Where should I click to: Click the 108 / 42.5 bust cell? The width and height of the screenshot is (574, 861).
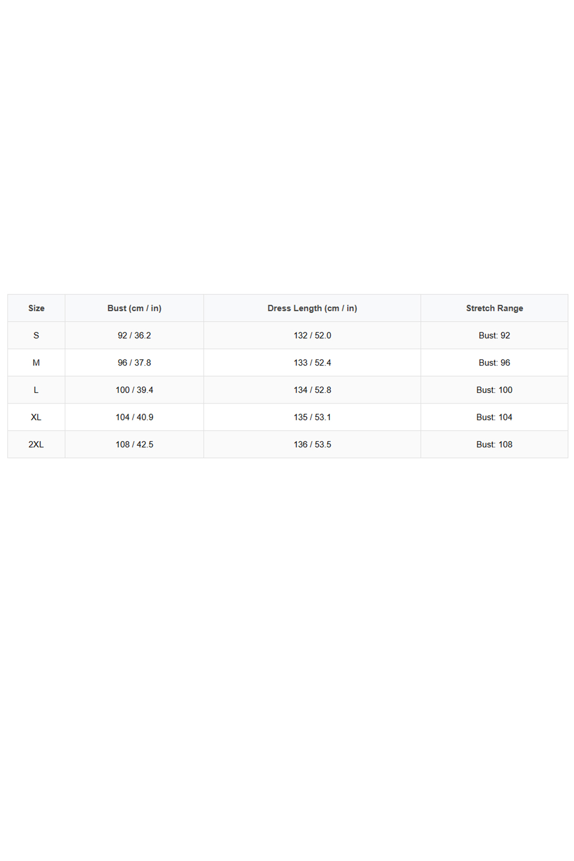(134, 445)
